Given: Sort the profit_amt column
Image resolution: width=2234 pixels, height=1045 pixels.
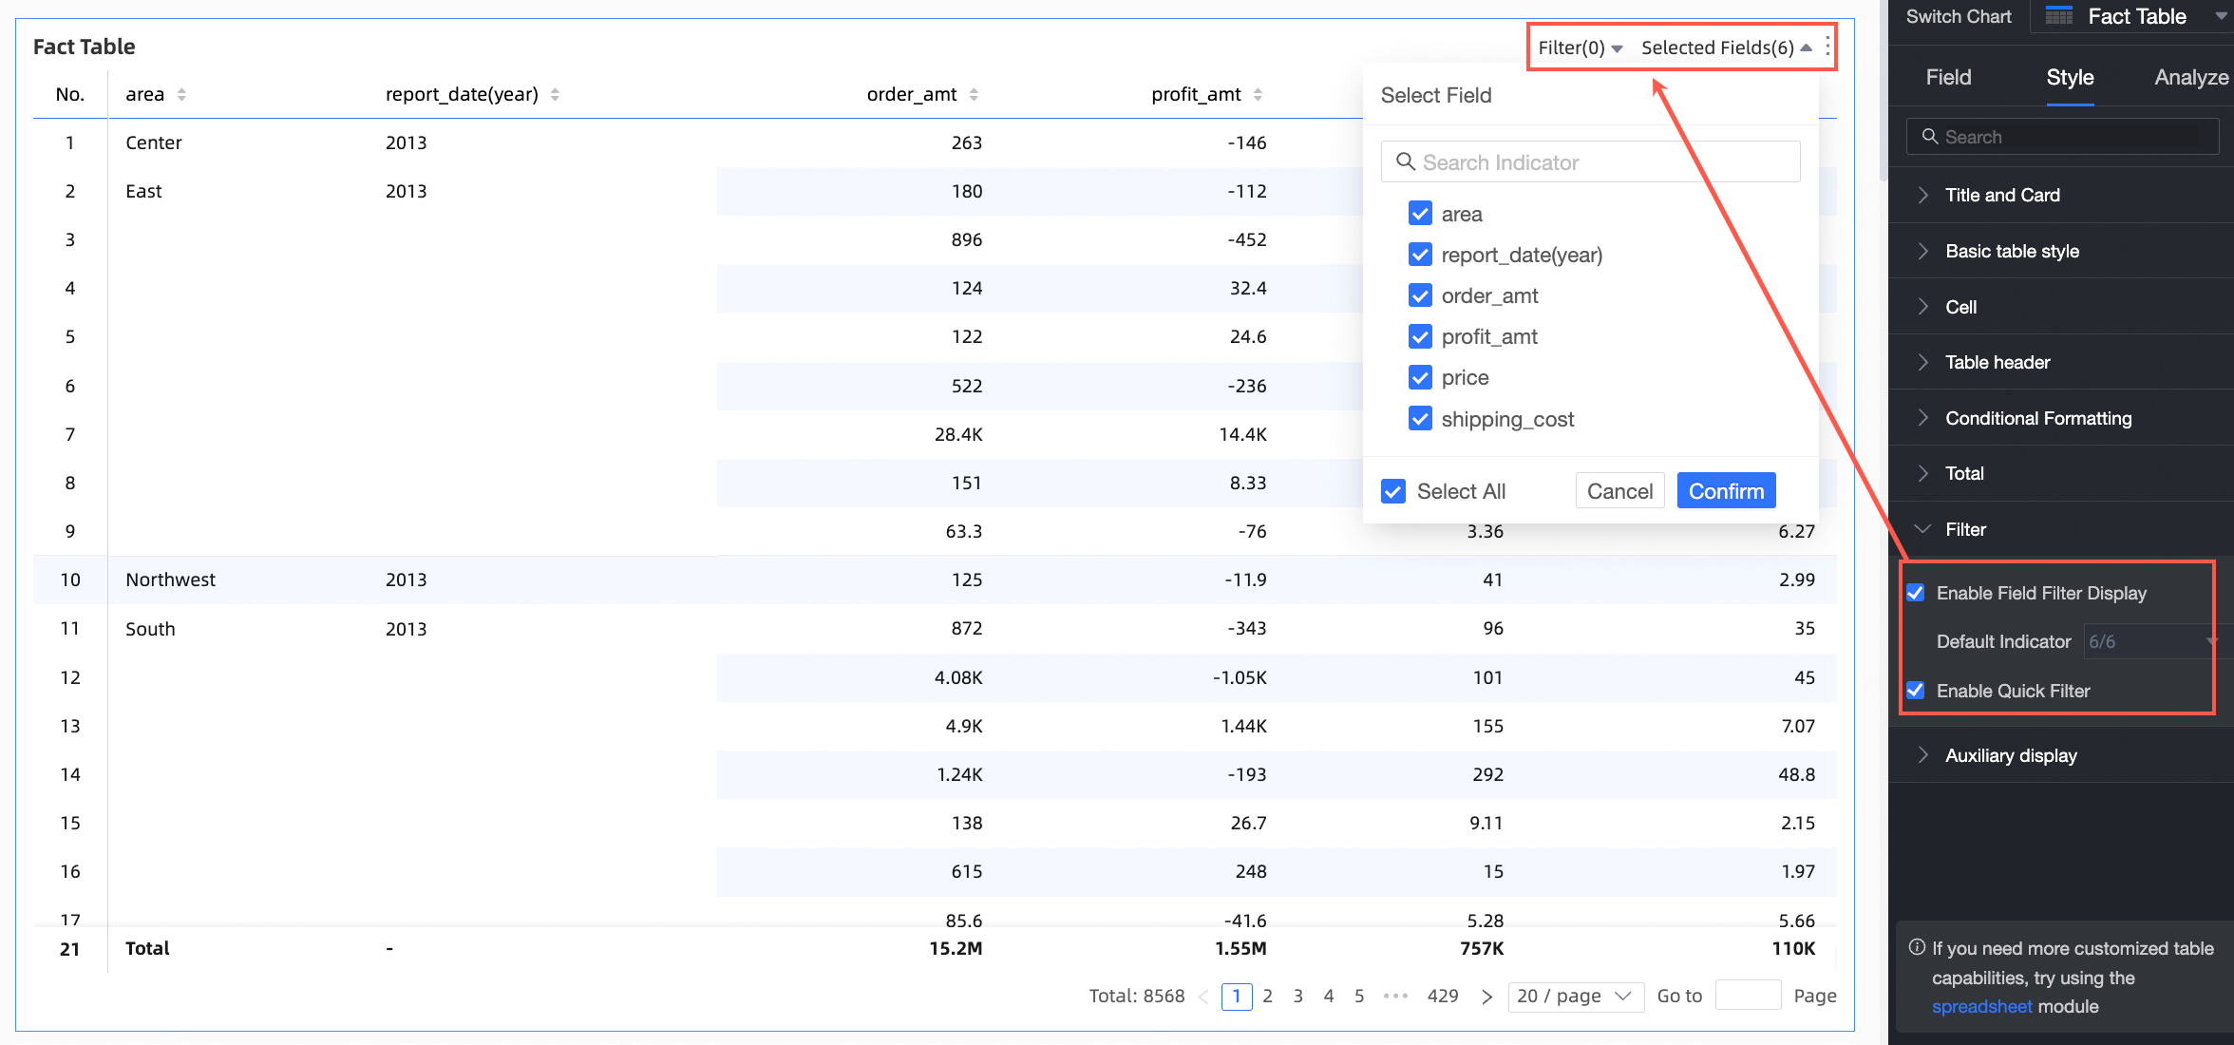Looking at the screenshot, I should point(1258,94).
